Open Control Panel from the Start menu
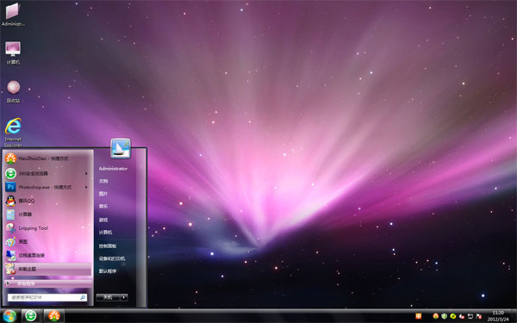Viewport: 517px width, 323px height. pos(108,245)
